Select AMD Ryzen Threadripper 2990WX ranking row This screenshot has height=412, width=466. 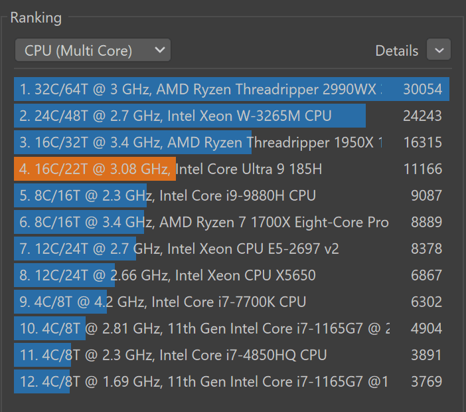click(232, 89)
